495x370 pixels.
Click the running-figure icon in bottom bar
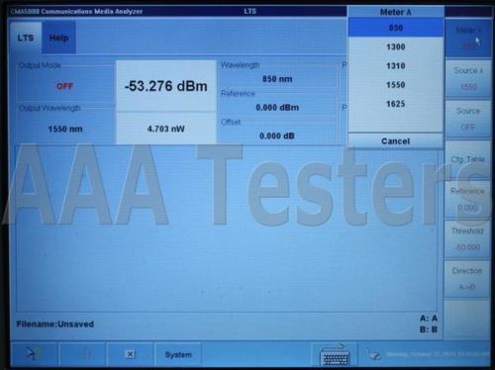(34, 354)
